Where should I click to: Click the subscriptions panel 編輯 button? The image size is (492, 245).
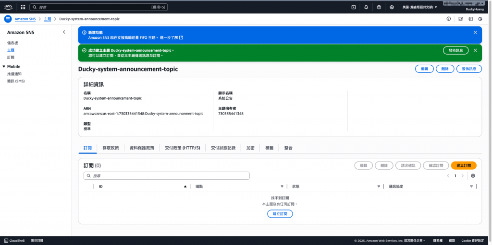(363, 165)
